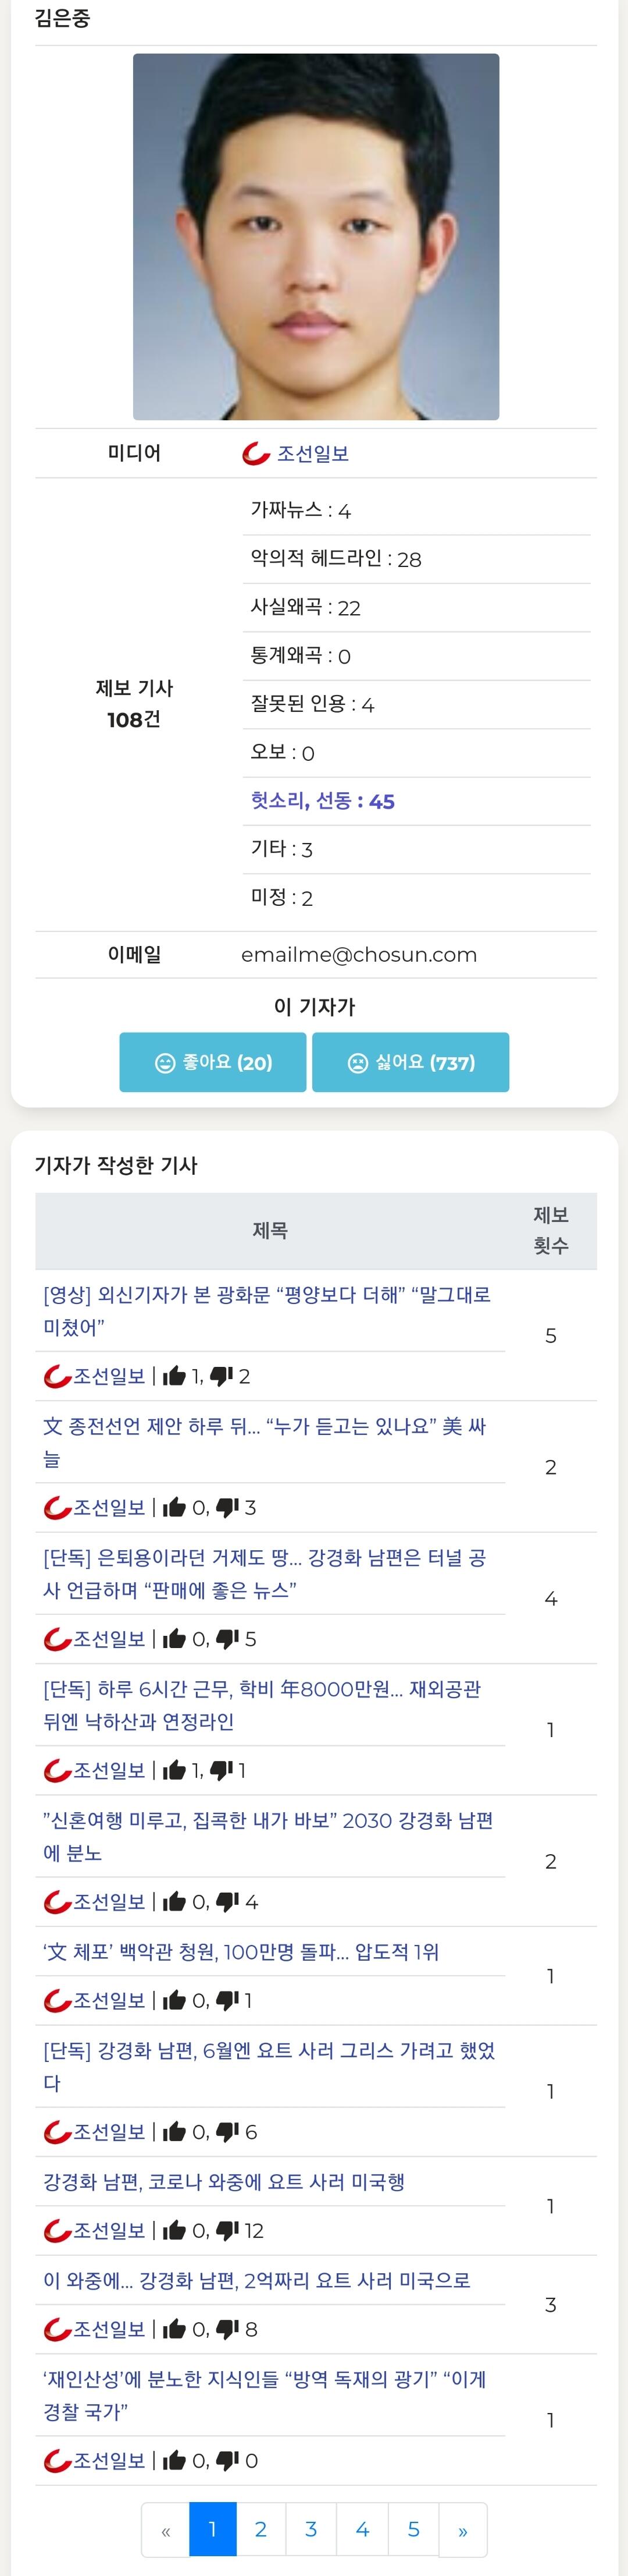This screenshot has width=628, height=2576.
Task: Click the next page » arrow
Action: 462,2529
